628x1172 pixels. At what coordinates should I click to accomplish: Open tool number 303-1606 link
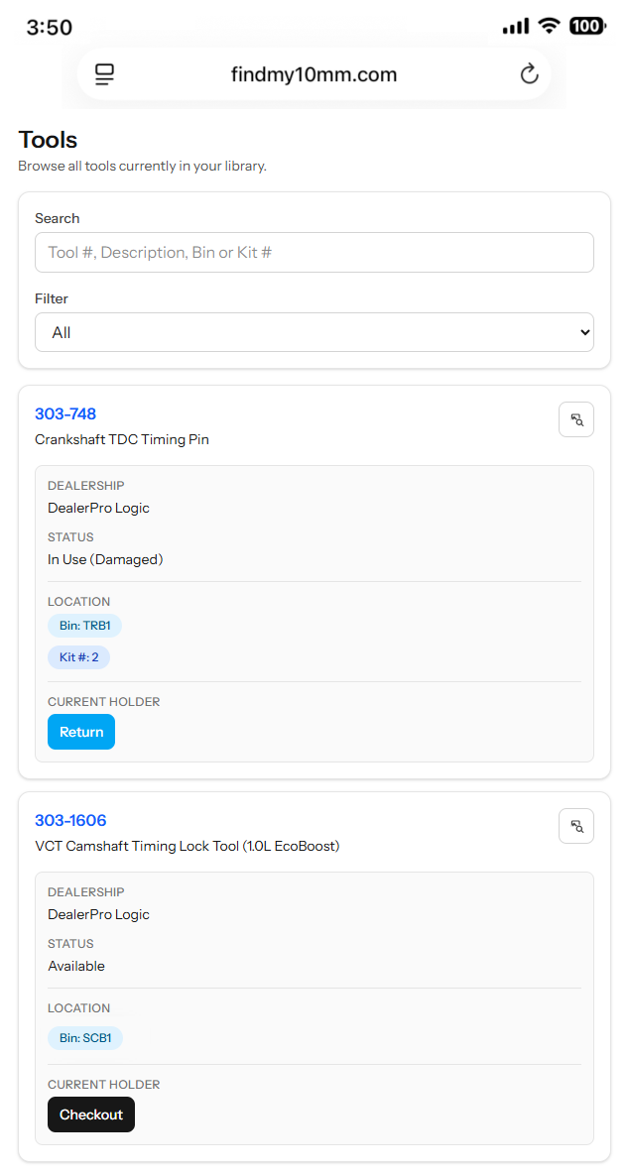(x=71, y=821)
